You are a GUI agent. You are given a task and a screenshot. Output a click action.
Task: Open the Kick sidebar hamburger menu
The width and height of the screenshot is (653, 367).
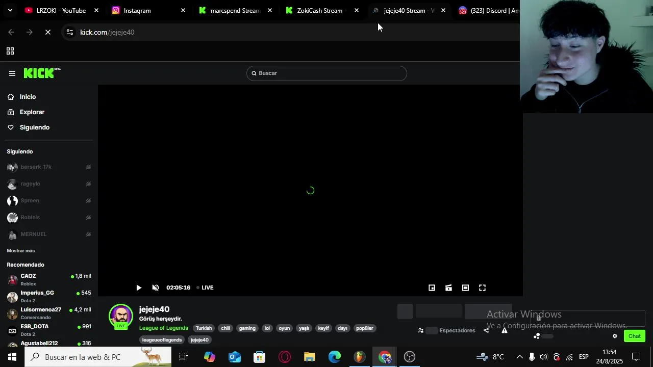[12, 73]
